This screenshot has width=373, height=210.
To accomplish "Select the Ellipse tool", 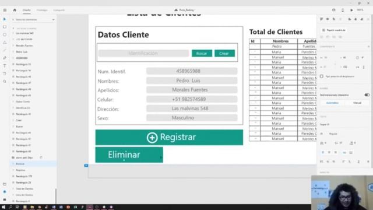I will pyautogui.click(x=5, y=35).
